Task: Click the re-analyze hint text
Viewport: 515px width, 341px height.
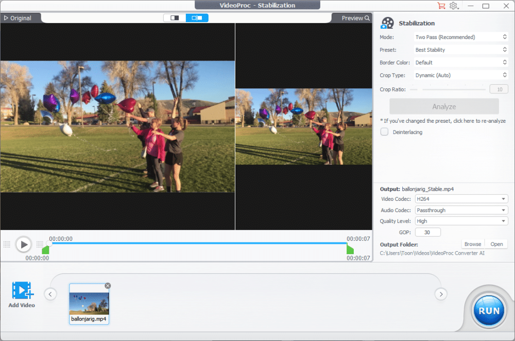Action: [x=443, y=121]
